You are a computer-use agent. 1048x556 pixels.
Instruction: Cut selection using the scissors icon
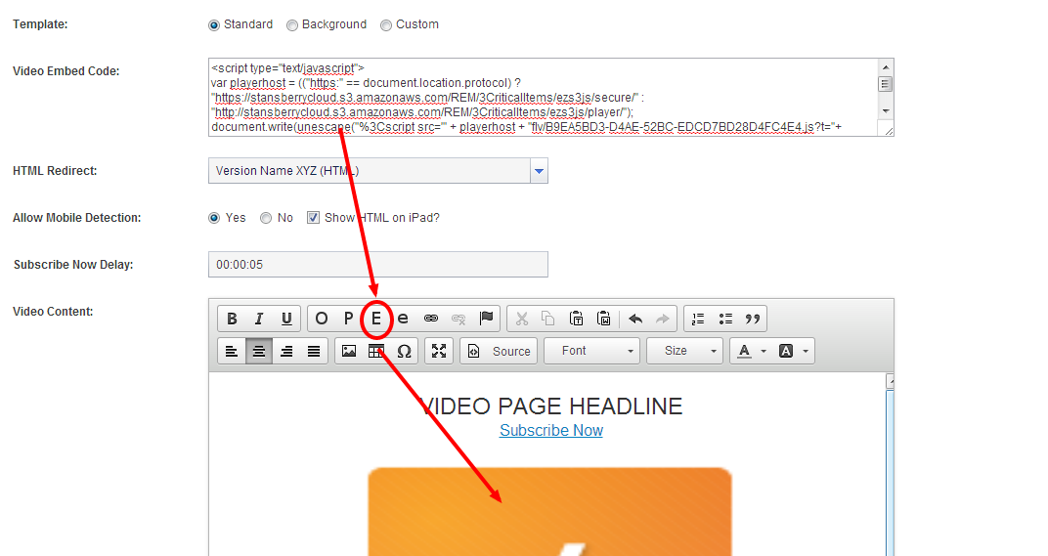point(521,319)
